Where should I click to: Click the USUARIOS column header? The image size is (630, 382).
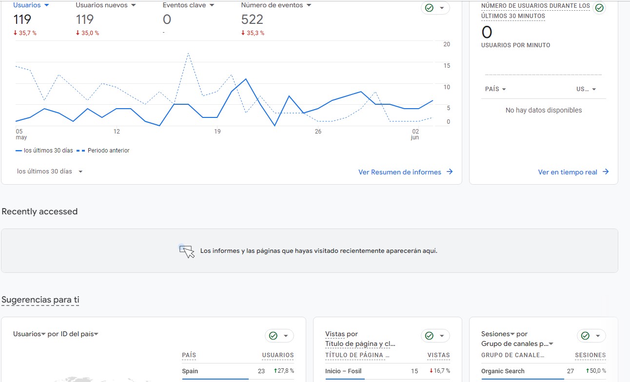click(278, 355)
